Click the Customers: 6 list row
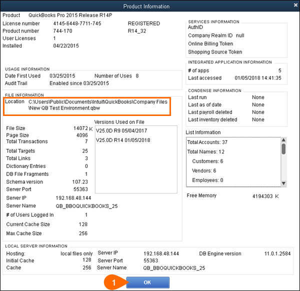This screenshot has width=300, height=291. (x=207, y=161)
